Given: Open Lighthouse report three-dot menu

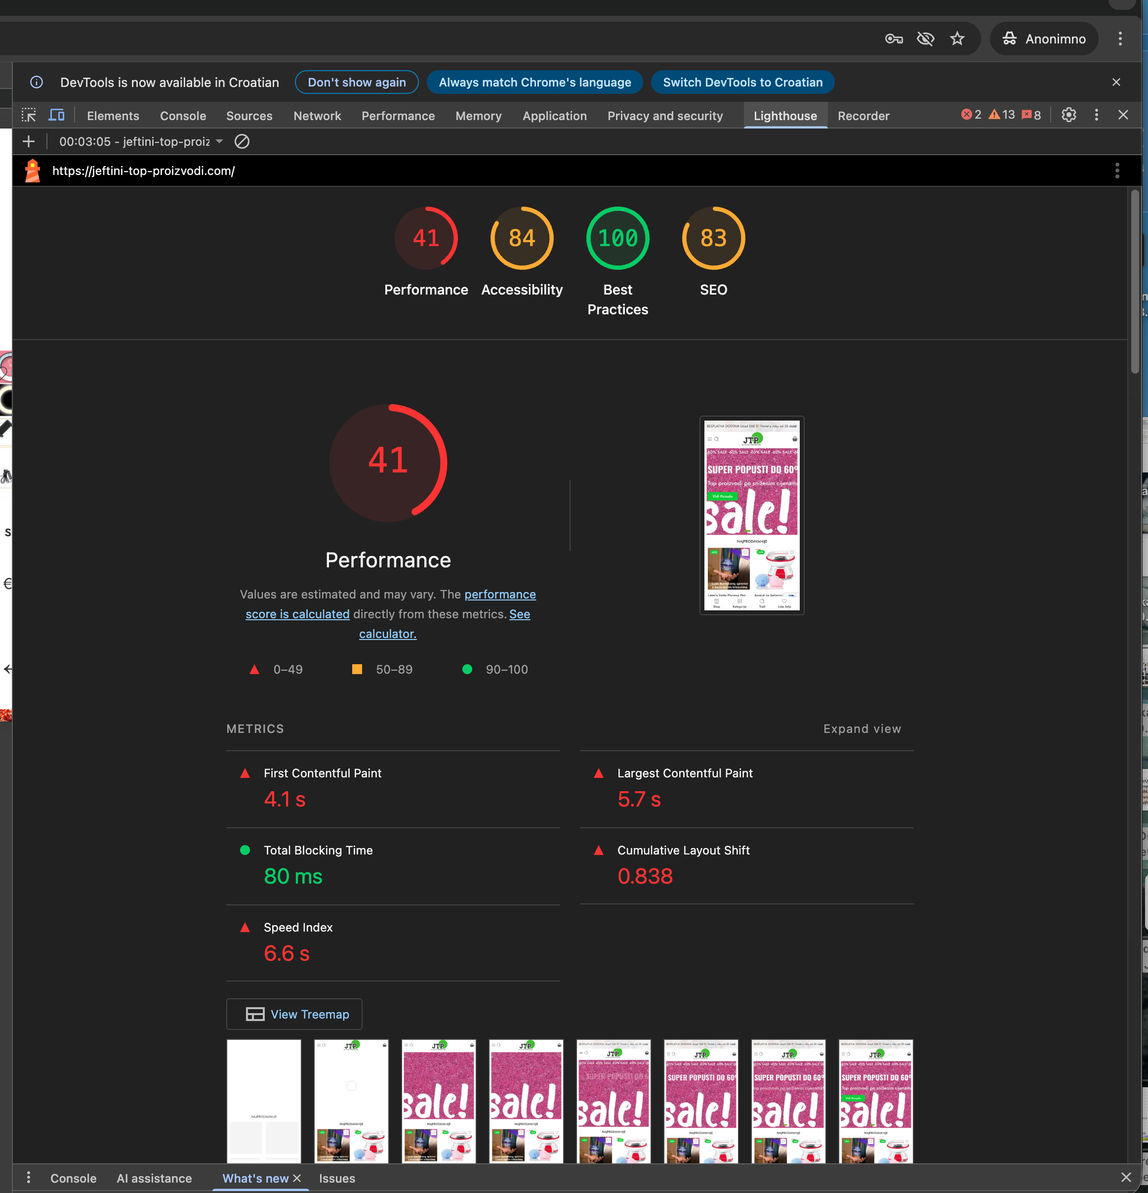Looking at the screenshot, I should click(x=1116, y=171).
